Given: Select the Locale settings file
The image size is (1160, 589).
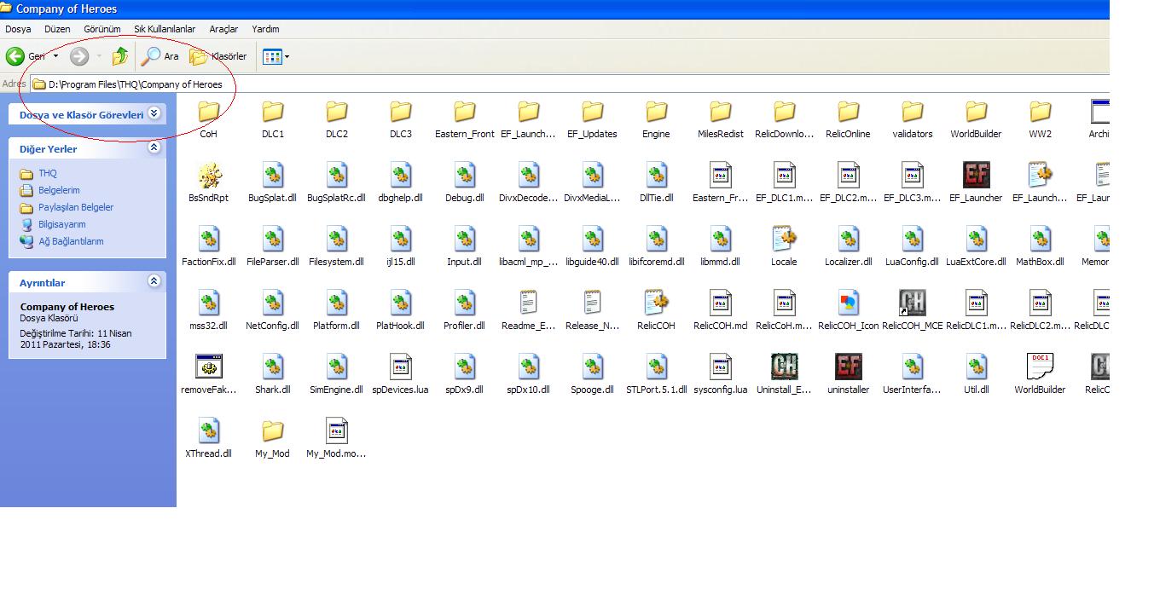Looking at the screenshot, I should coord(784,247).
